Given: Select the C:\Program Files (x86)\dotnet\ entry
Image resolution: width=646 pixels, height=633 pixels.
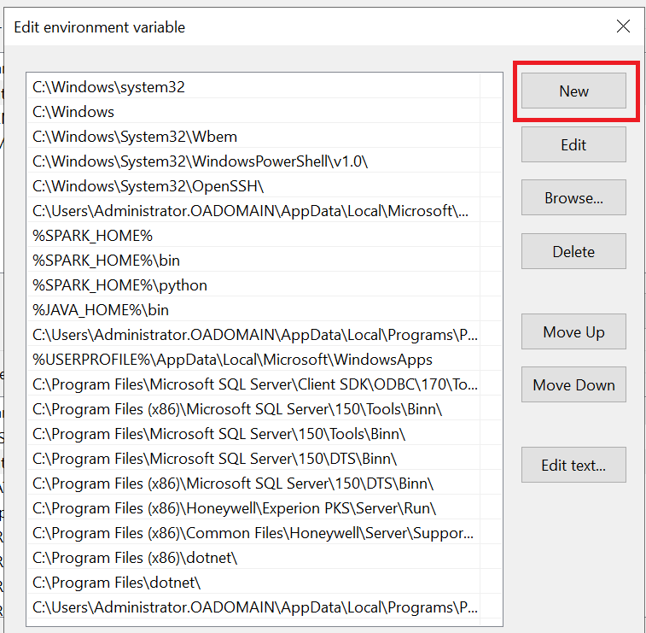Looking at the screenshot, I should point(135,558).
